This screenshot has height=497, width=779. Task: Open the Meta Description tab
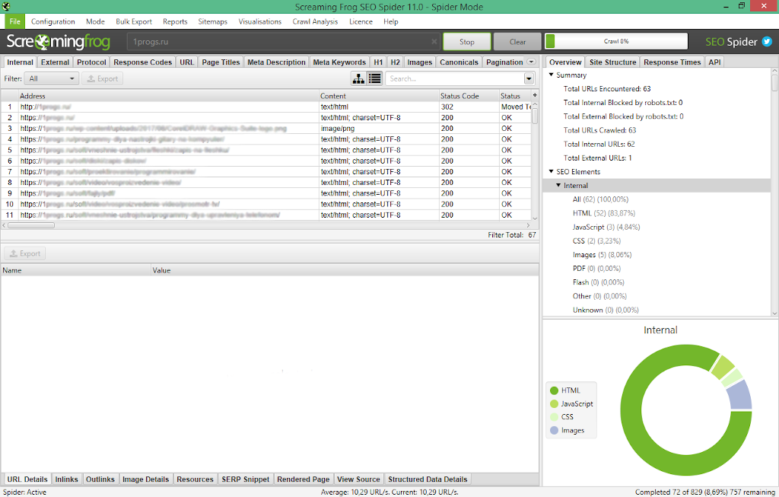[276, 62]
